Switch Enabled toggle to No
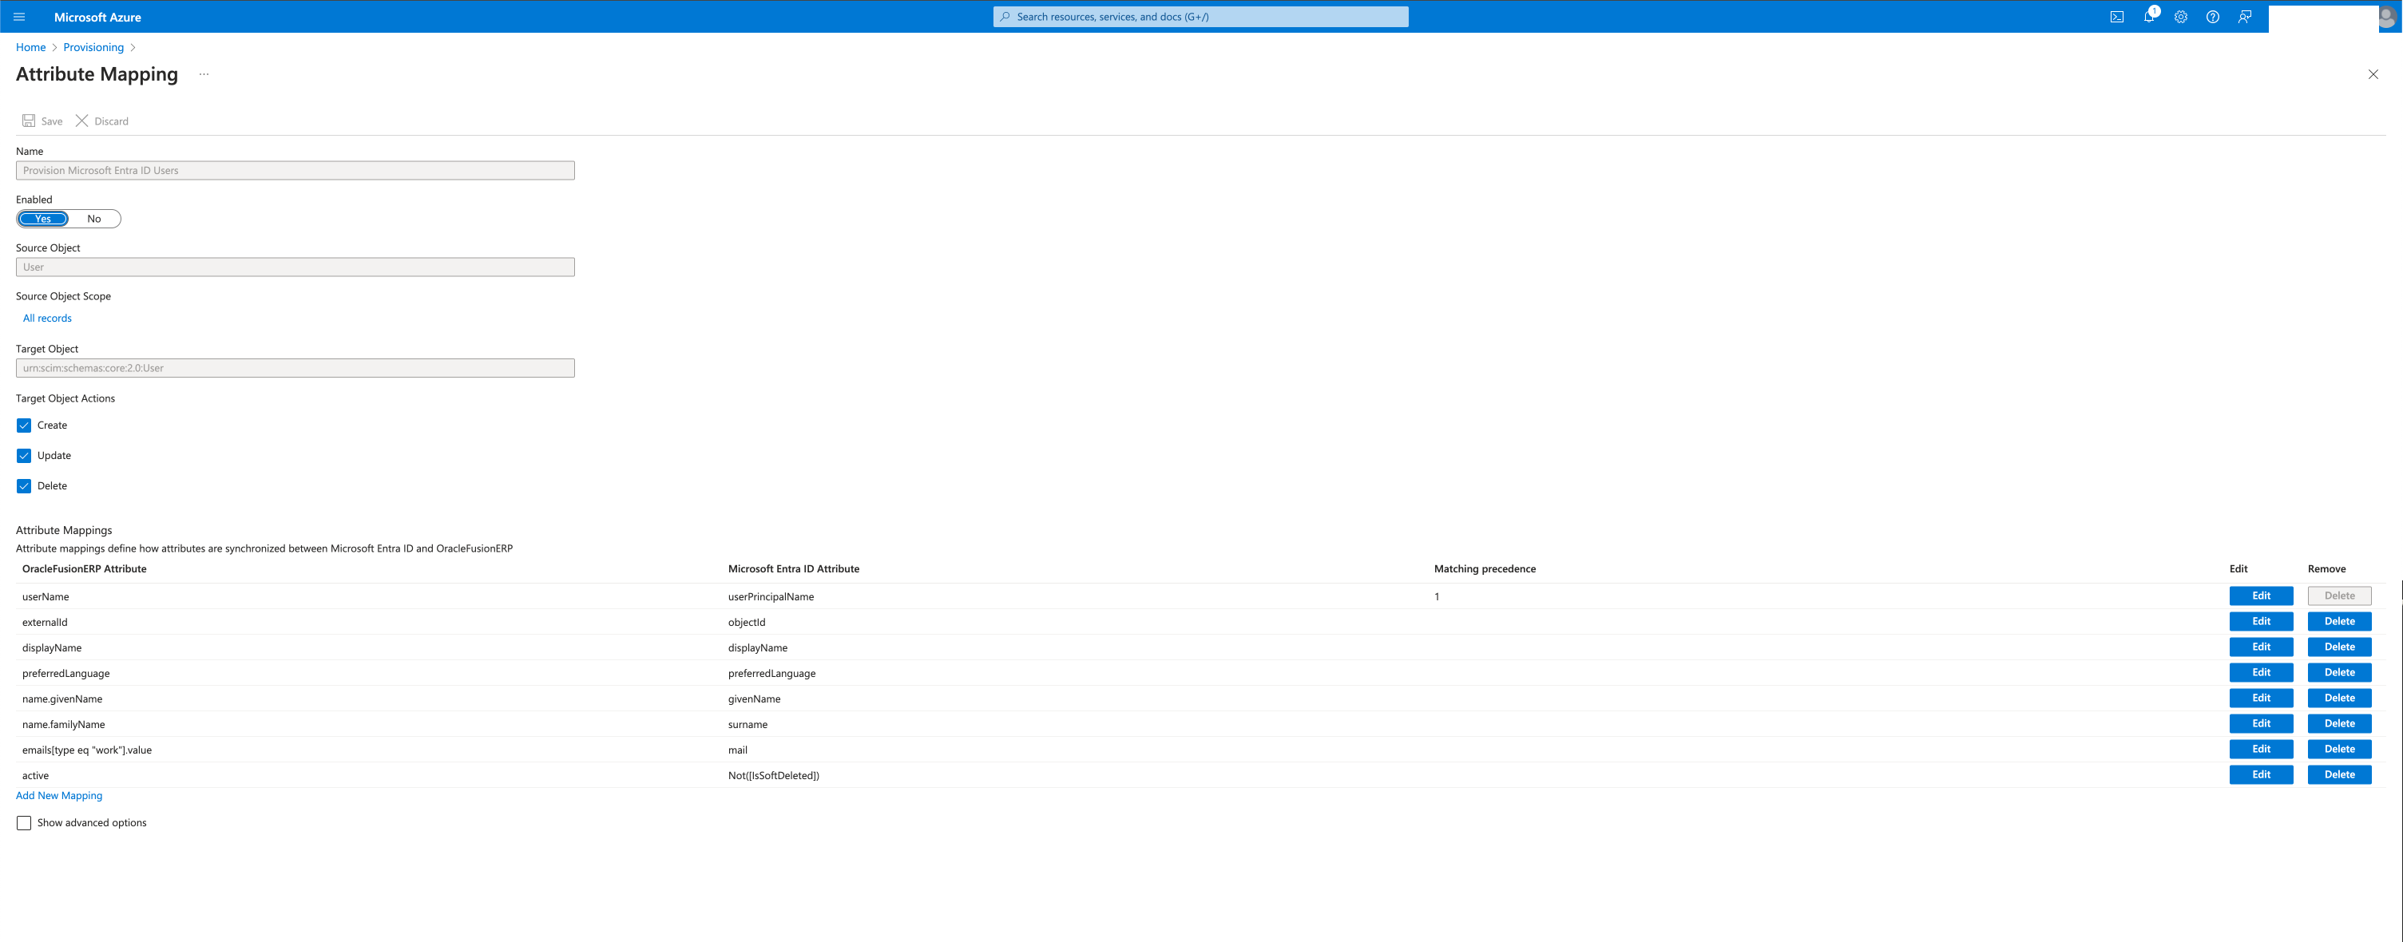Image resolution: width=2403 pixels, height=942 pixels. 94,220
